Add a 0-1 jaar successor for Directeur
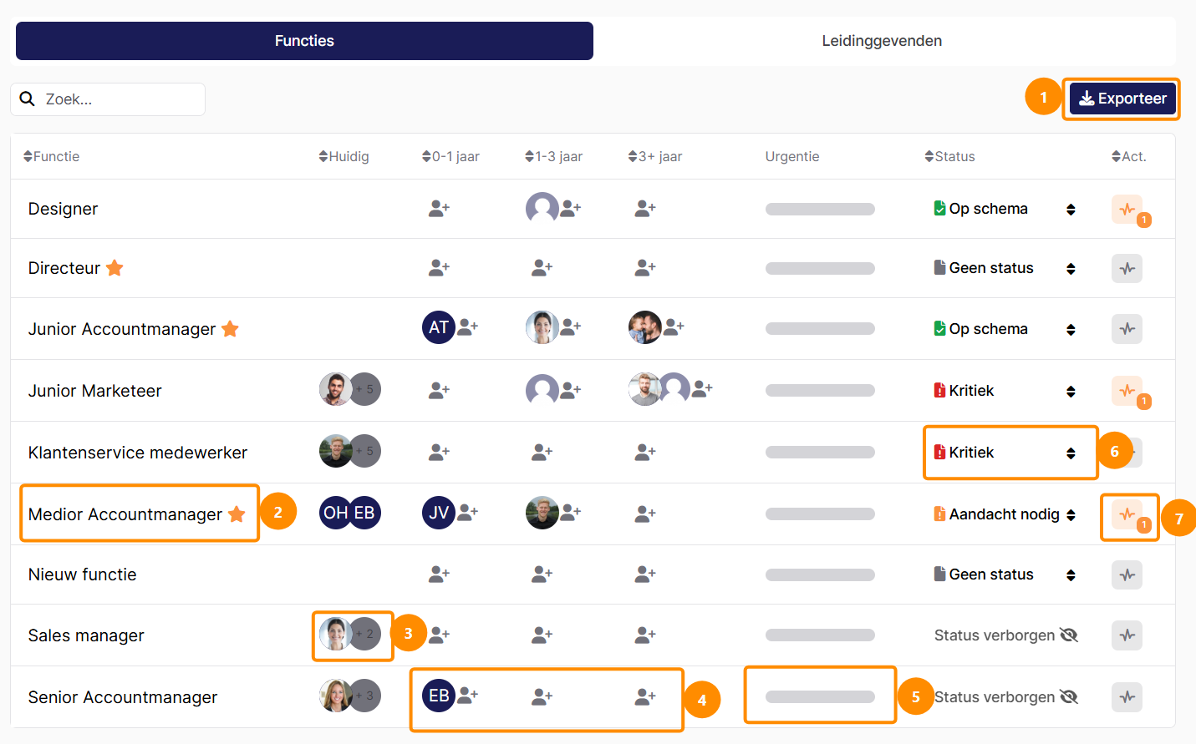Viewport: 1196px width, 744px height. click(439, 268)
